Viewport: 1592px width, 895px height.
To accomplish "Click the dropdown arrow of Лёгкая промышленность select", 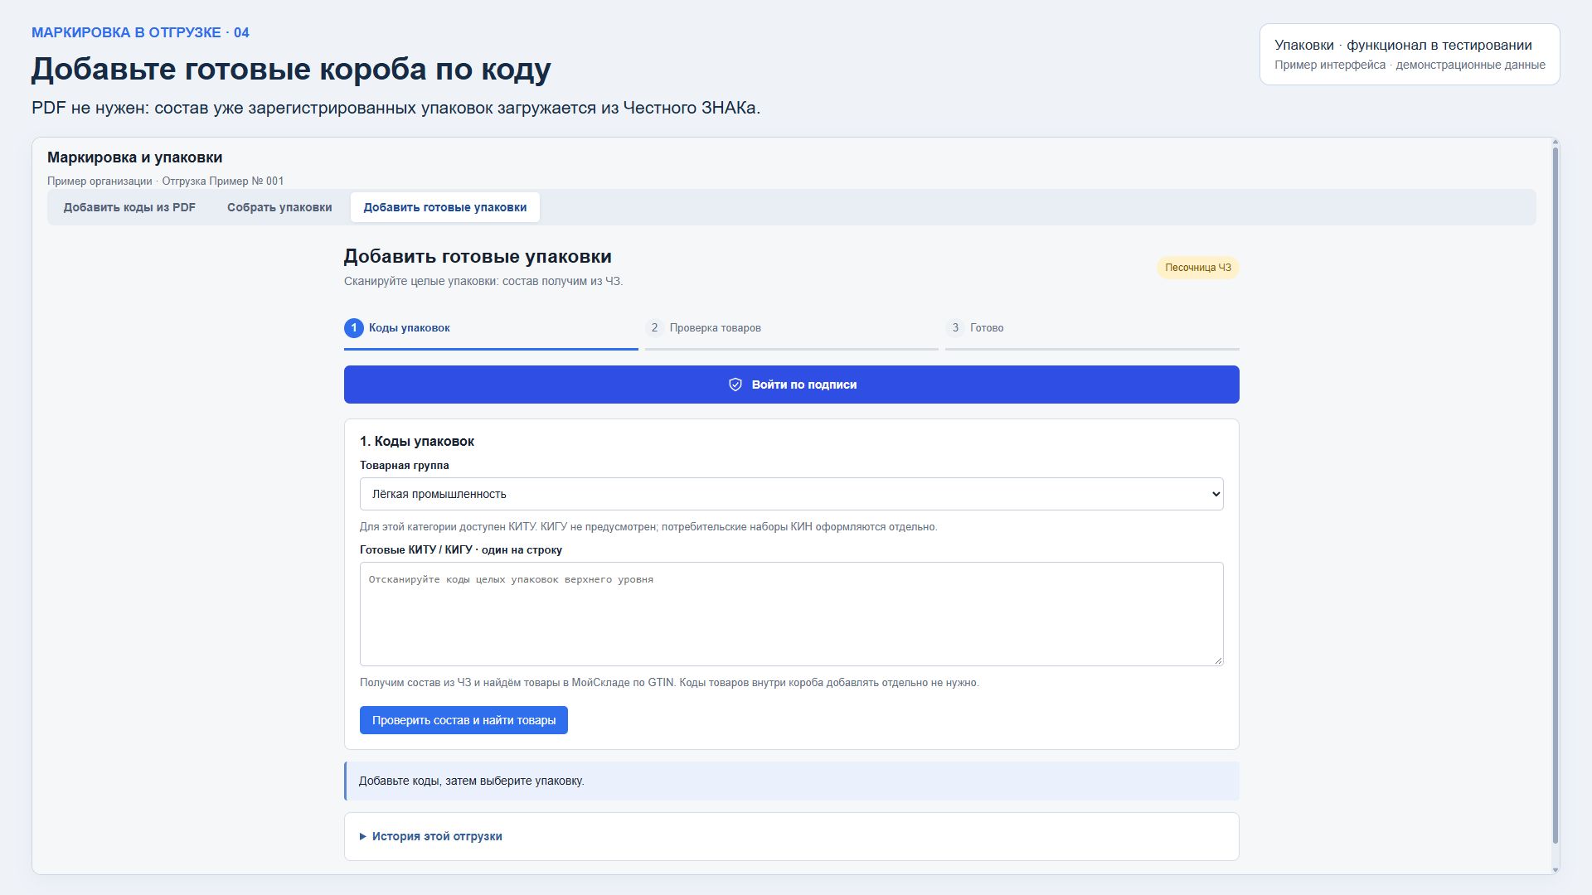I will (1216, 494).
